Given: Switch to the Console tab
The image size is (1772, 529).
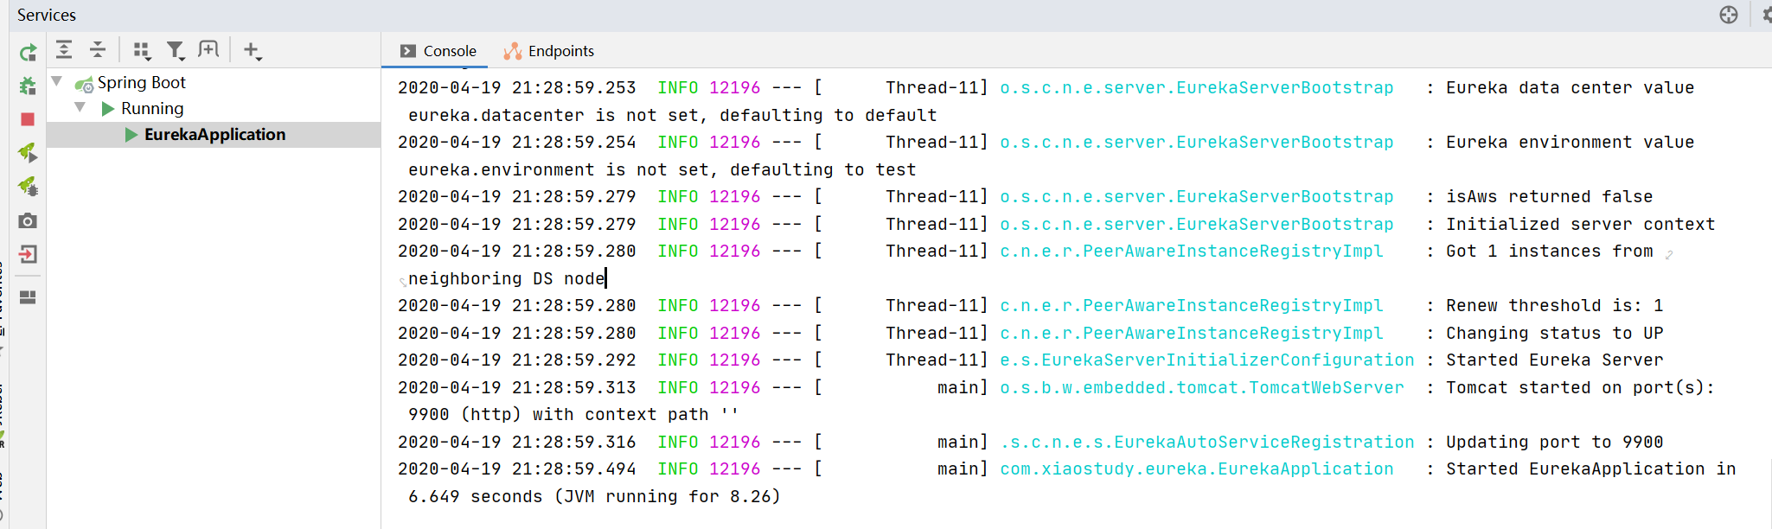Looking at the screenshot, I should click(x=438, y=51).
